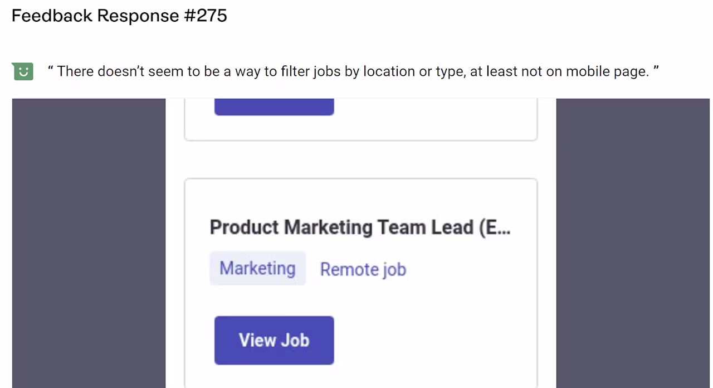Click the white gap between the job cards
Image resolution: width=713 pixels, height=388 pixels.
(x=361, y=159)
